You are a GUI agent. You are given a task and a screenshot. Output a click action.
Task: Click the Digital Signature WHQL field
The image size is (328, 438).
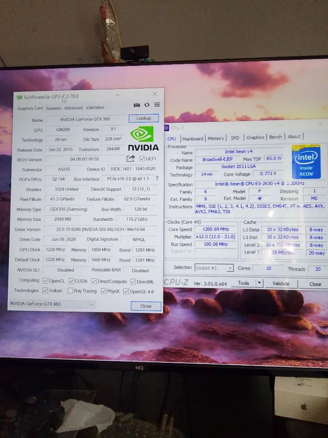tap(139, 240)
